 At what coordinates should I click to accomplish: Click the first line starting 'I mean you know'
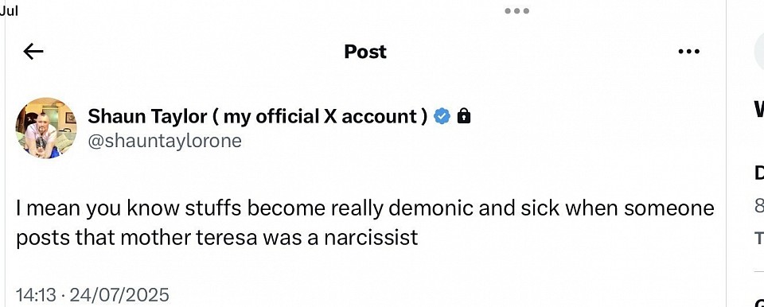(365, 208)
